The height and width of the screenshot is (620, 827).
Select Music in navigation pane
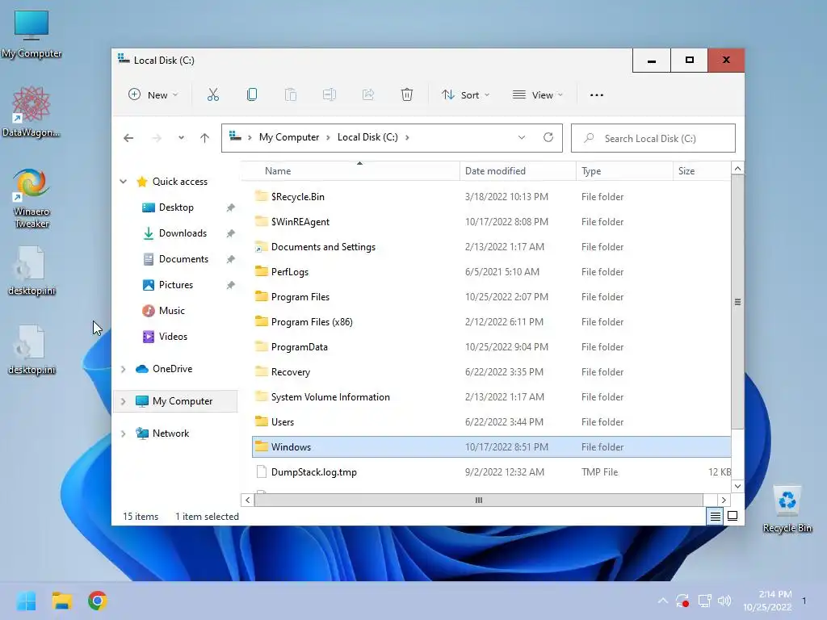click(x=171, y=311)
